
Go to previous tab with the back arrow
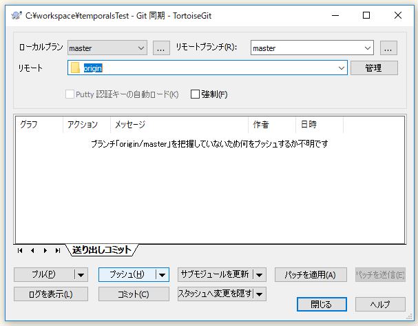pyautogui.click(x=32, y=250)
